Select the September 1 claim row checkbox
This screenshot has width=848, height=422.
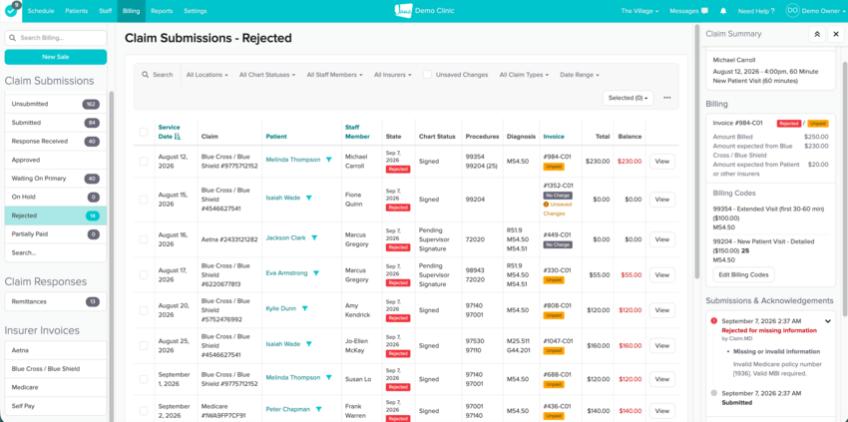point(144,379)
